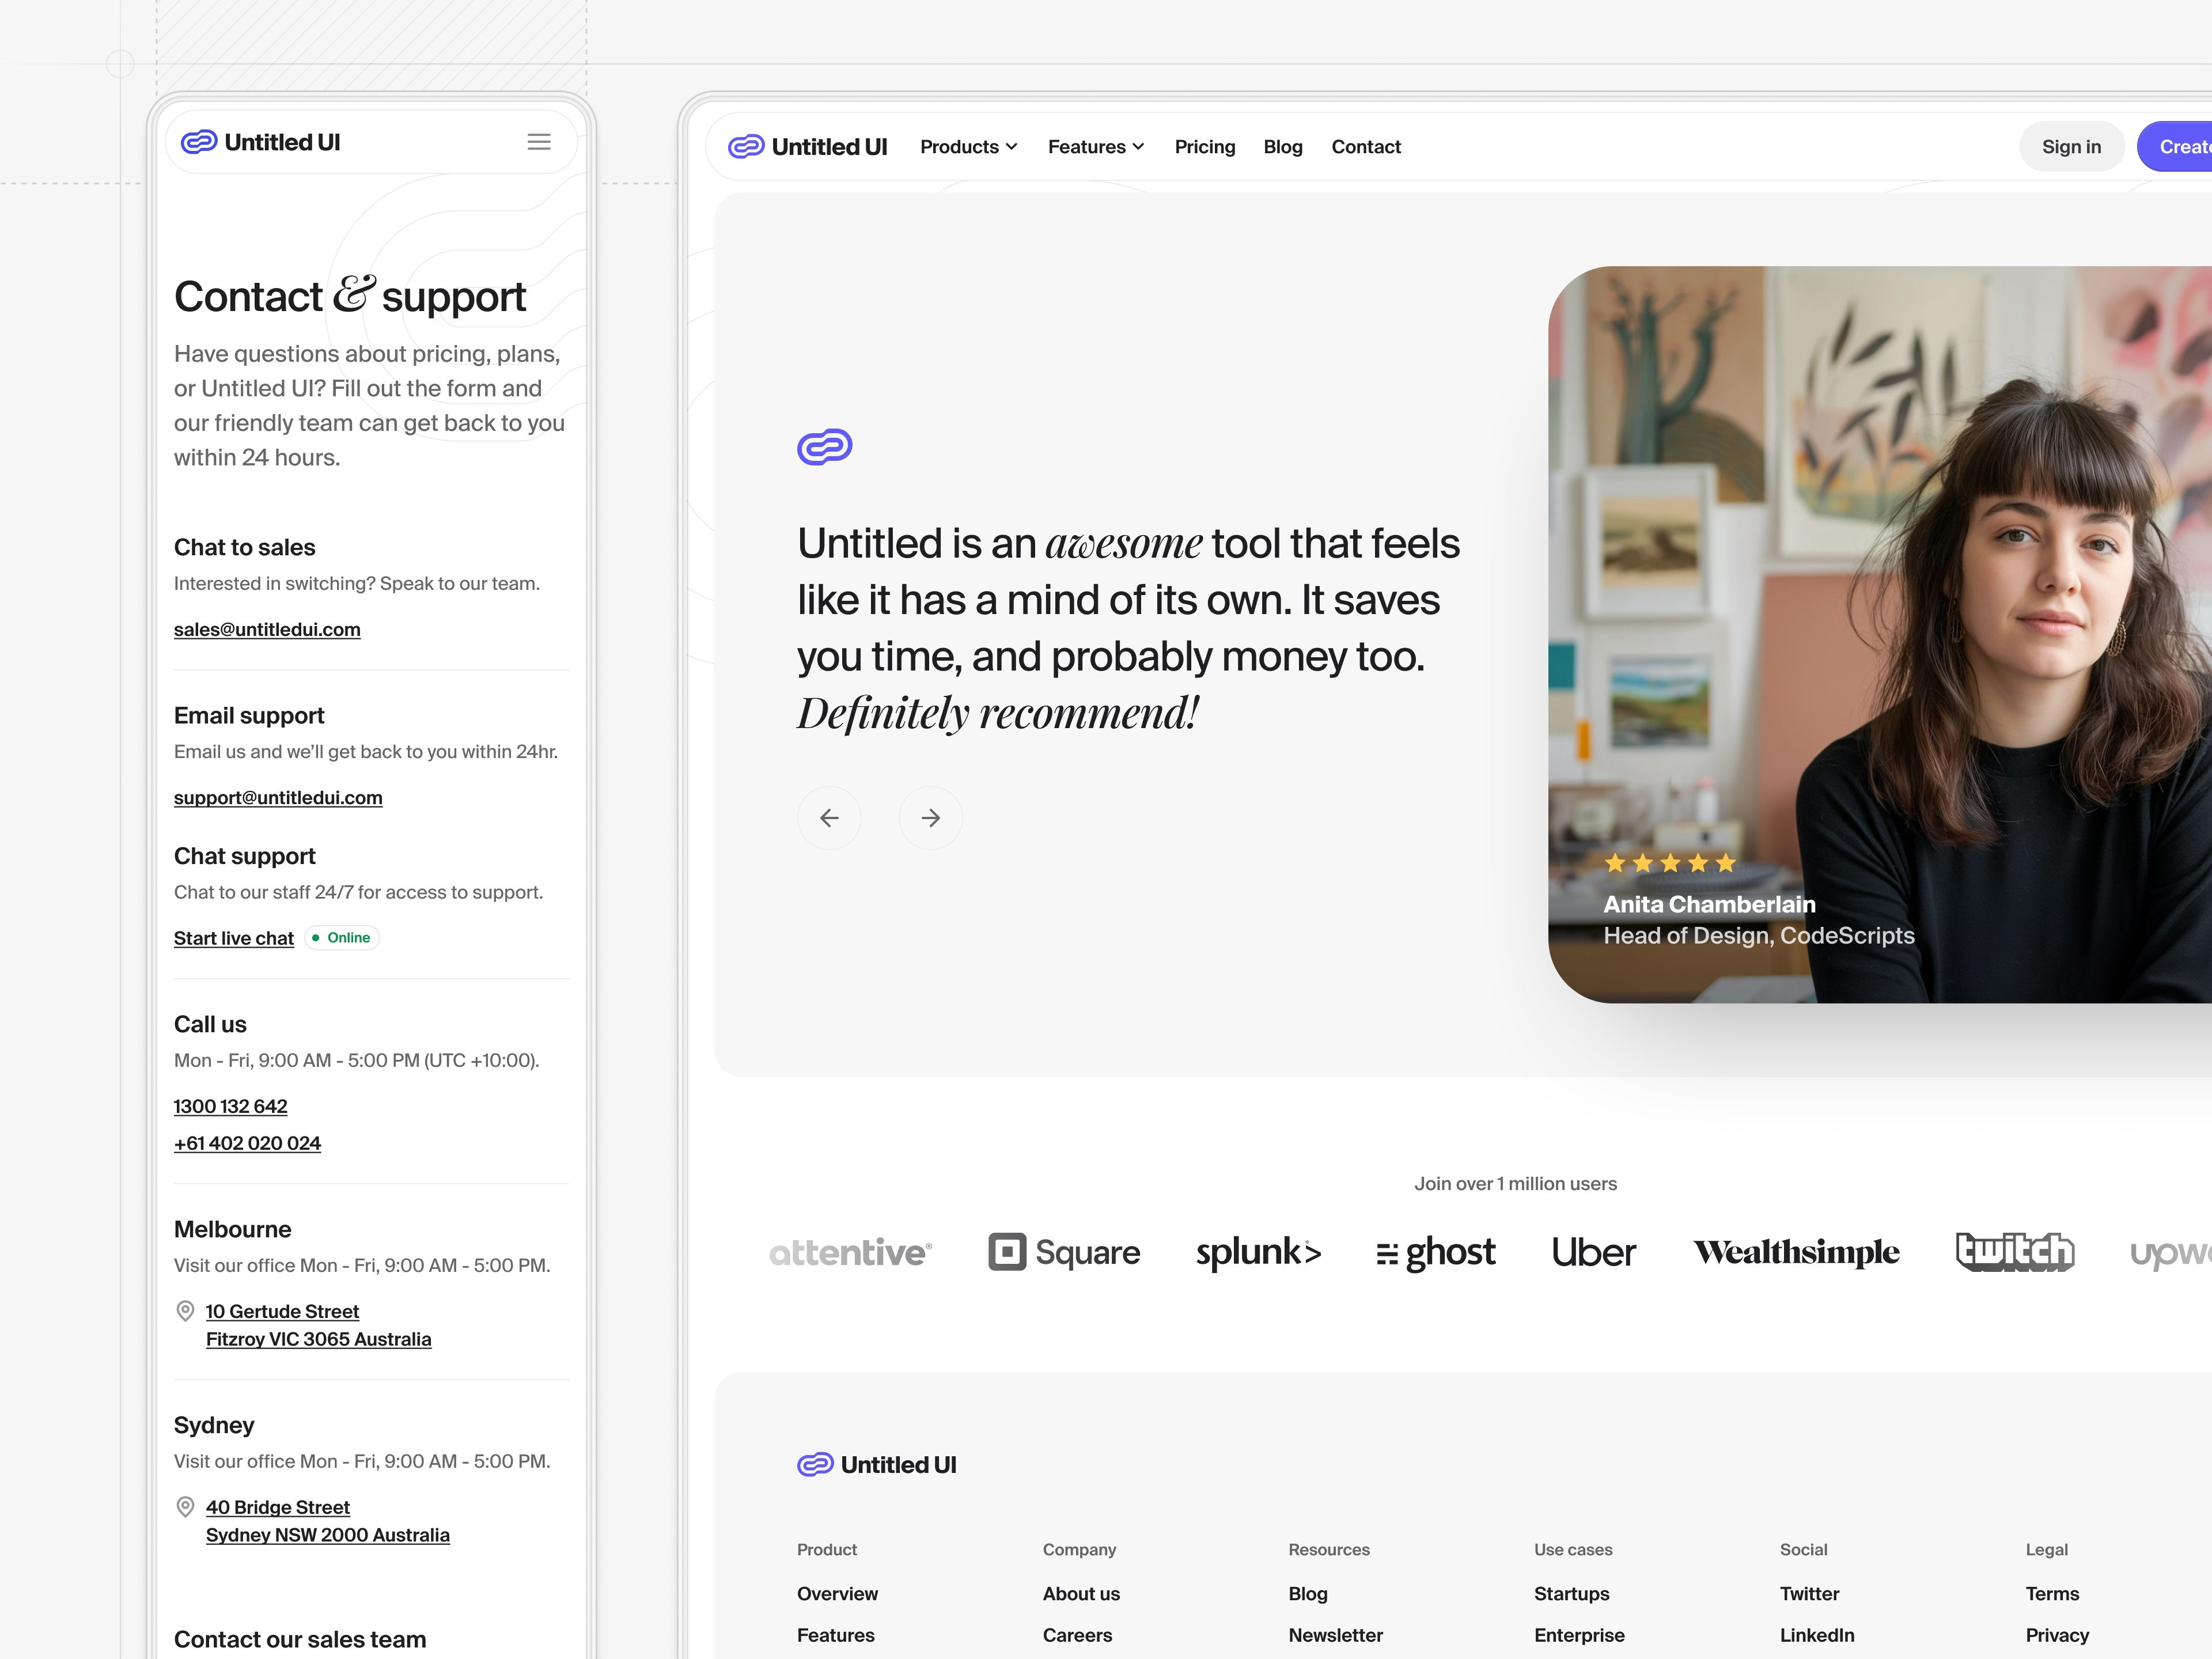Select the Ghost logo under Join over 1 million users
Viewport: 2212px width, 1659px height.
pos(1436,1252)
